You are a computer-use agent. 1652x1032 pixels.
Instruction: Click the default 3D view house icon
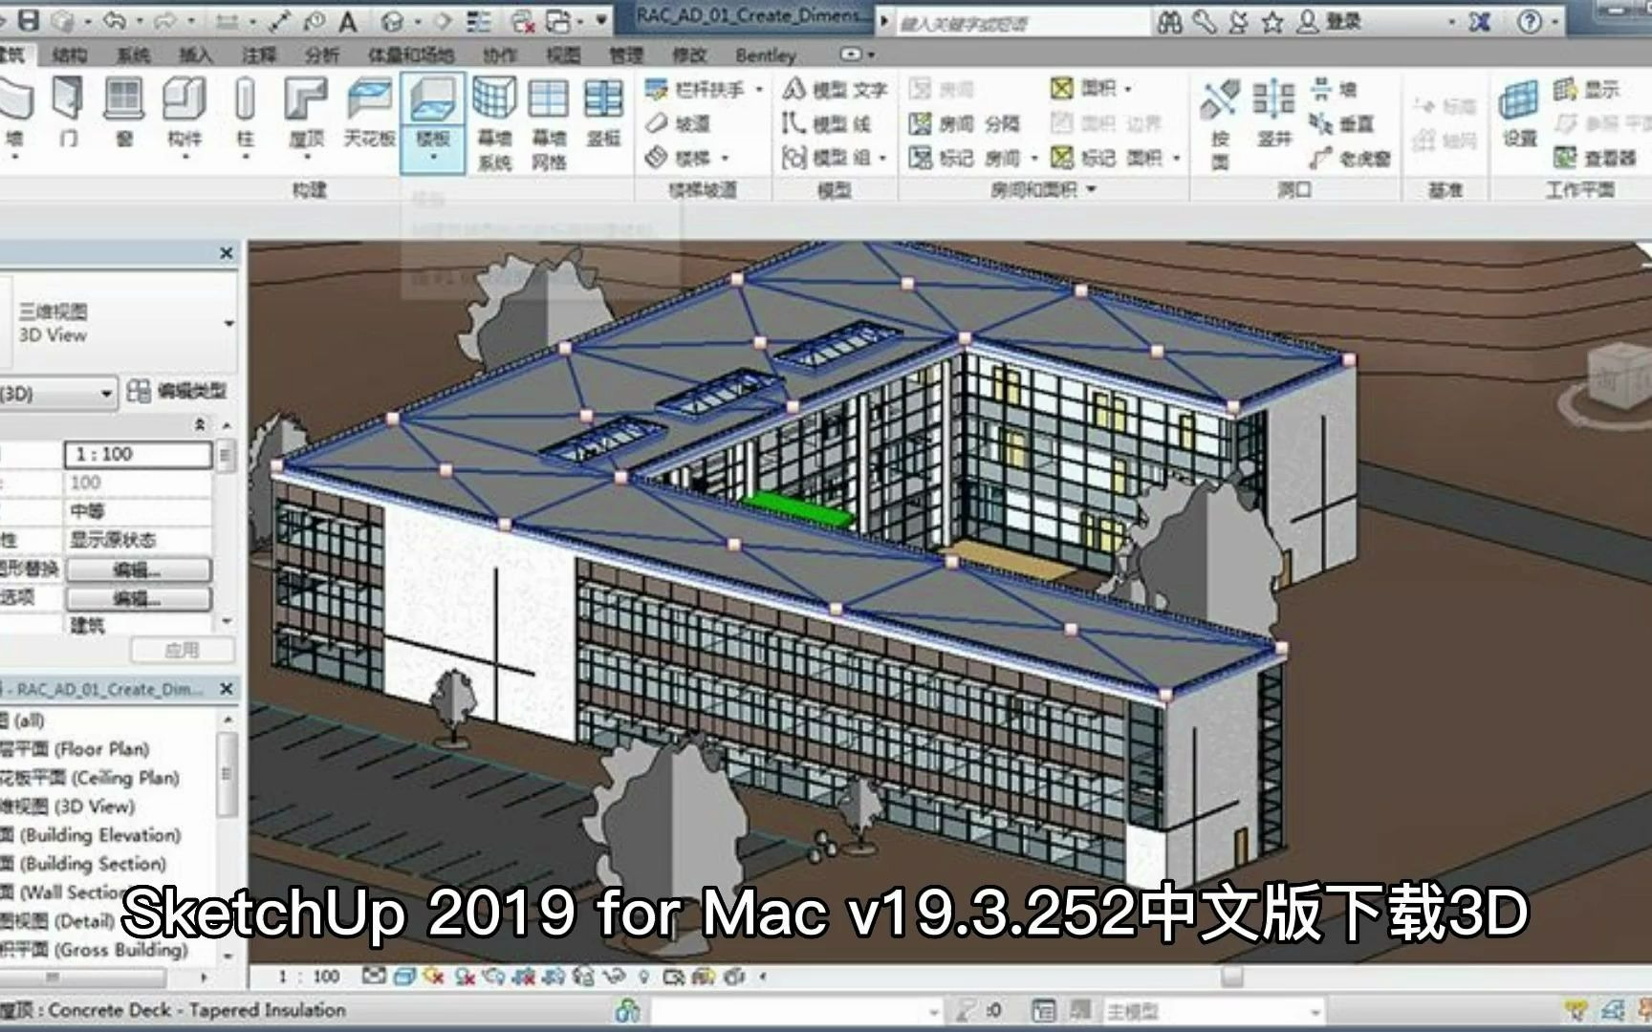392,21
